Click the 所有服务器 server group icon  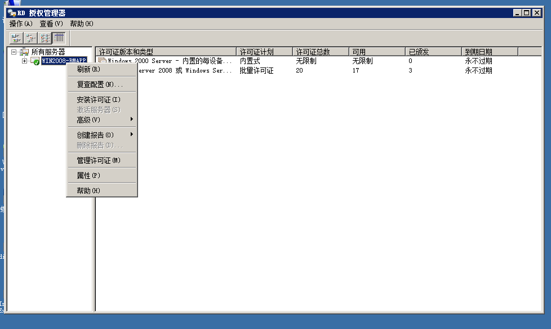click(x=24, y=52)
